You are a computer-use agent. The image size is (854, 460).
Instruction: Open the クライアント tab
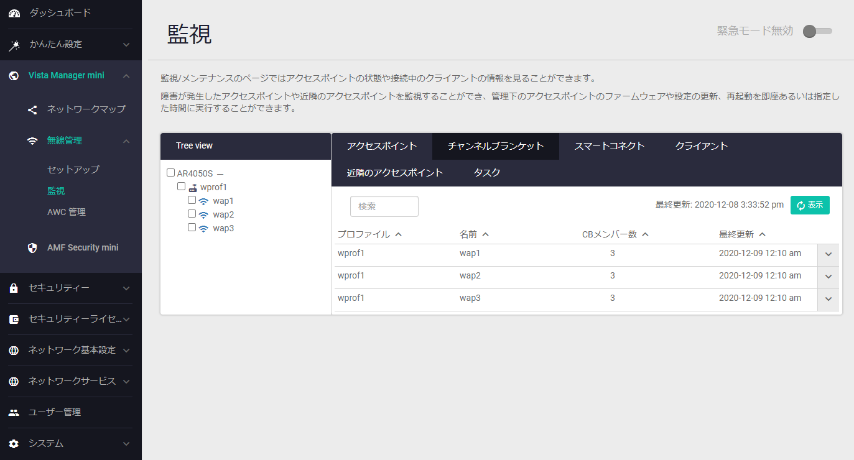702,146
